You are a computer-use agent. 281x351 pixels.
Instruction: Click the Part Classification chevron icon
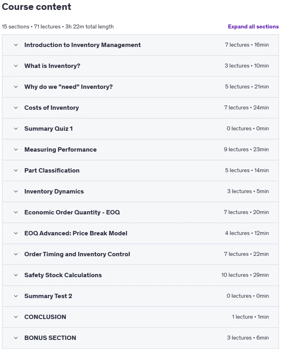16,171
